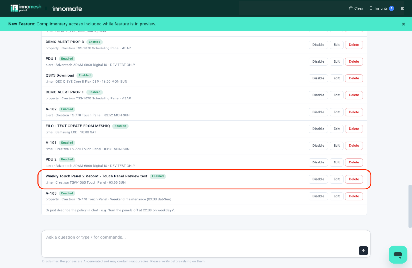Close the innomate panel with the header X
Viewport: 412px width, 268px height.
(x=402, y=8)
